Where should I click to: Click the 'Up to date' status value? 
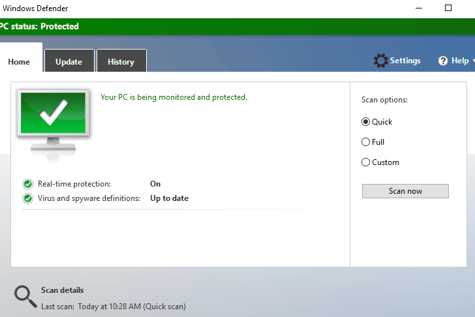point(170,198)
